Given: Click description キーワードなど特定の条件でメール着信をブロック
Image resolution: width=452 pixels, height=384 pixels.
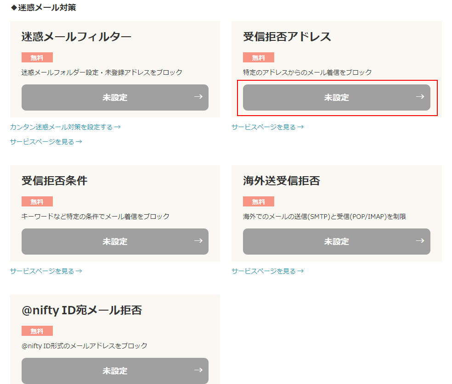Looking at the screenshot, I should click(96, 217).
